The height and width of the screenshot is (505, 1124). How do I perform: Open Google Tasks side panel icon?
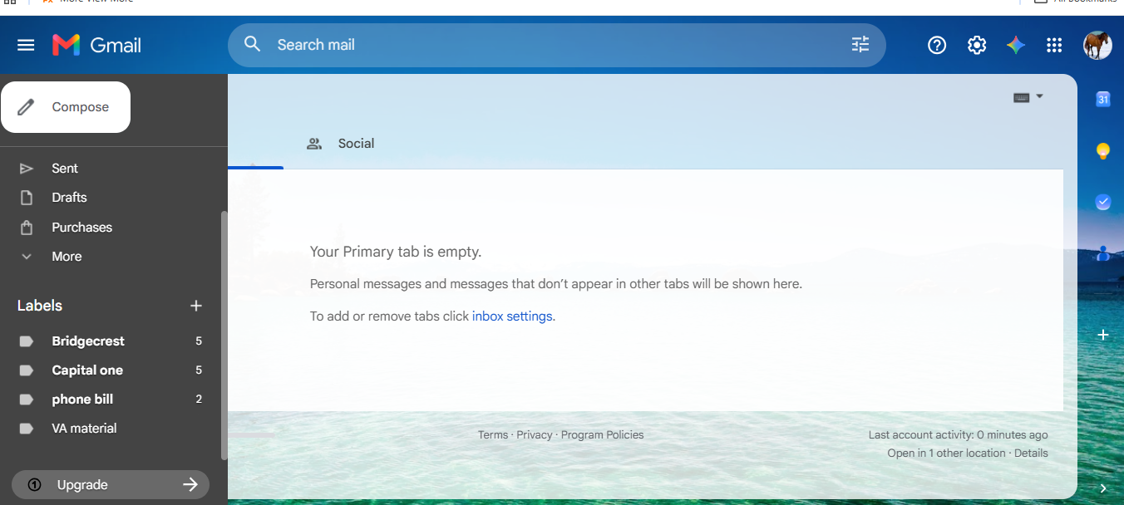(1103, 202)
